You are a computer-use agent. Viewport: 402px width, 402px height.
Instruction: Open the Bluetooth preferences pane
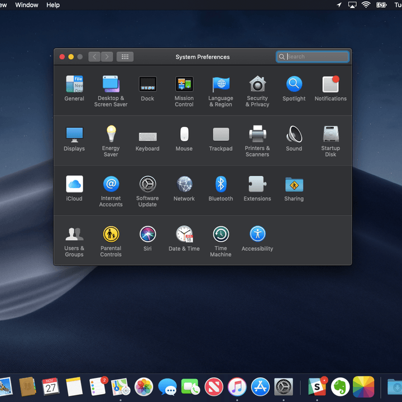coord(221,188)
